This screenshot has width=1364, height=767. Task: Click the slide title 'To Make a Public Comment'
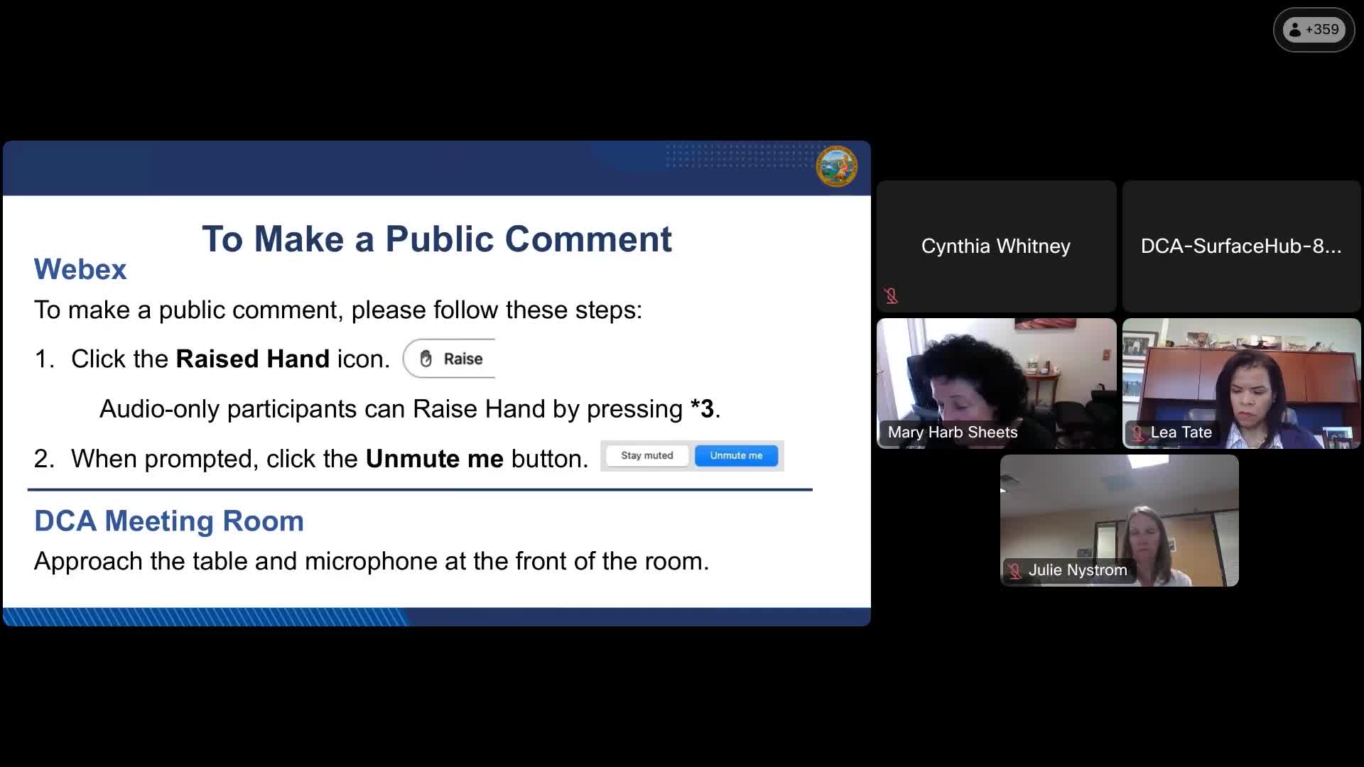pos(436,239)
